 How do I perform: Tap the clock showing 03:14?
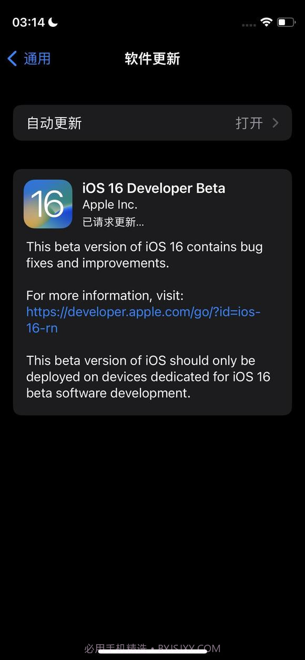tap(30, 22)
